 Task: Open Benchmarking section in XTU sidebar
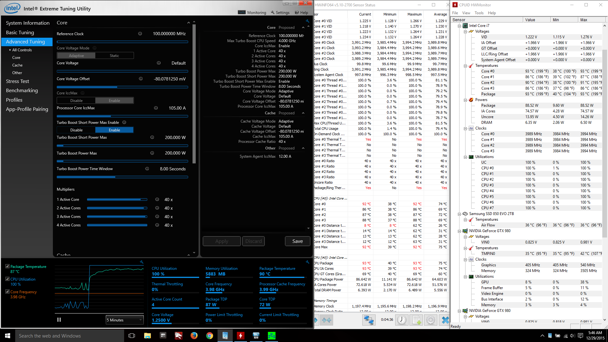point(22,91)
